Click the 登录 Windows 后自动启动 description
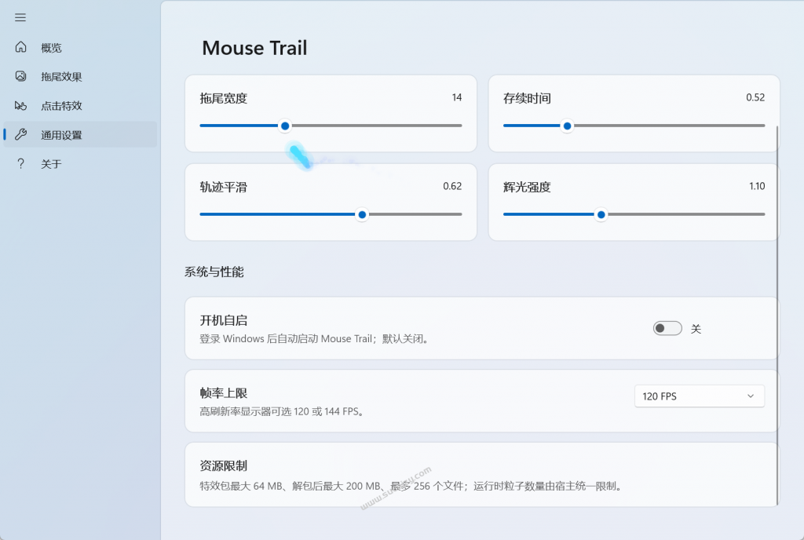Viewport: 804px width, 540px height. 314,338
